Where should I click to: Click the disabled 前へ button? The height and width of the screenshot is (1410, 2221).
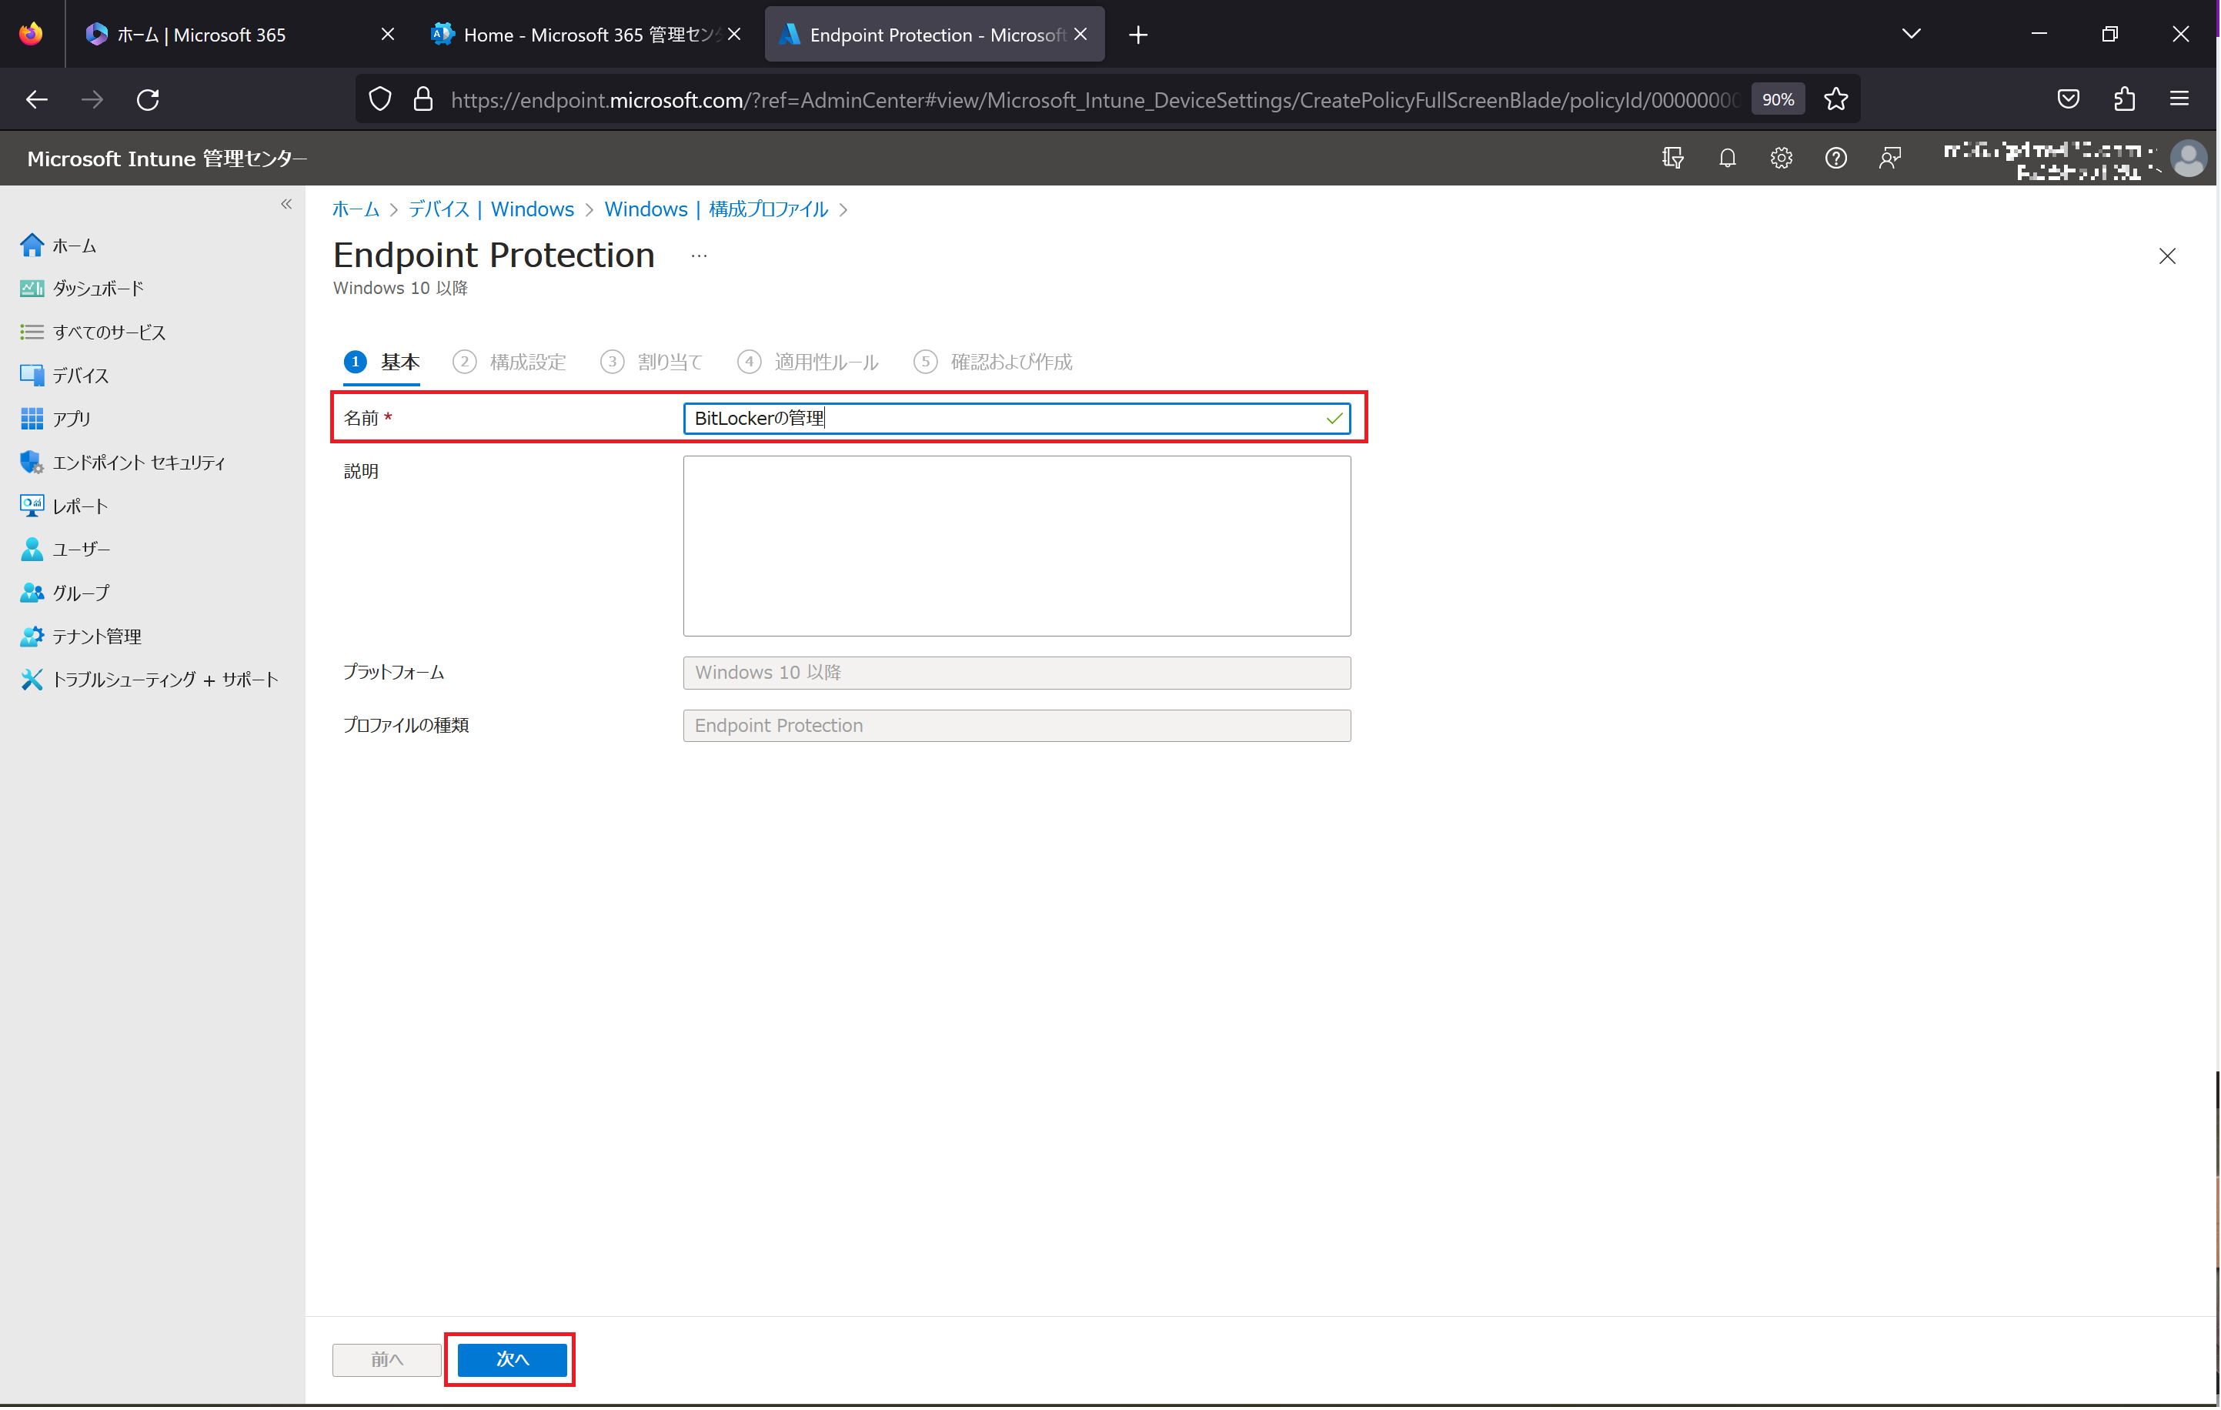(387, 1359)
